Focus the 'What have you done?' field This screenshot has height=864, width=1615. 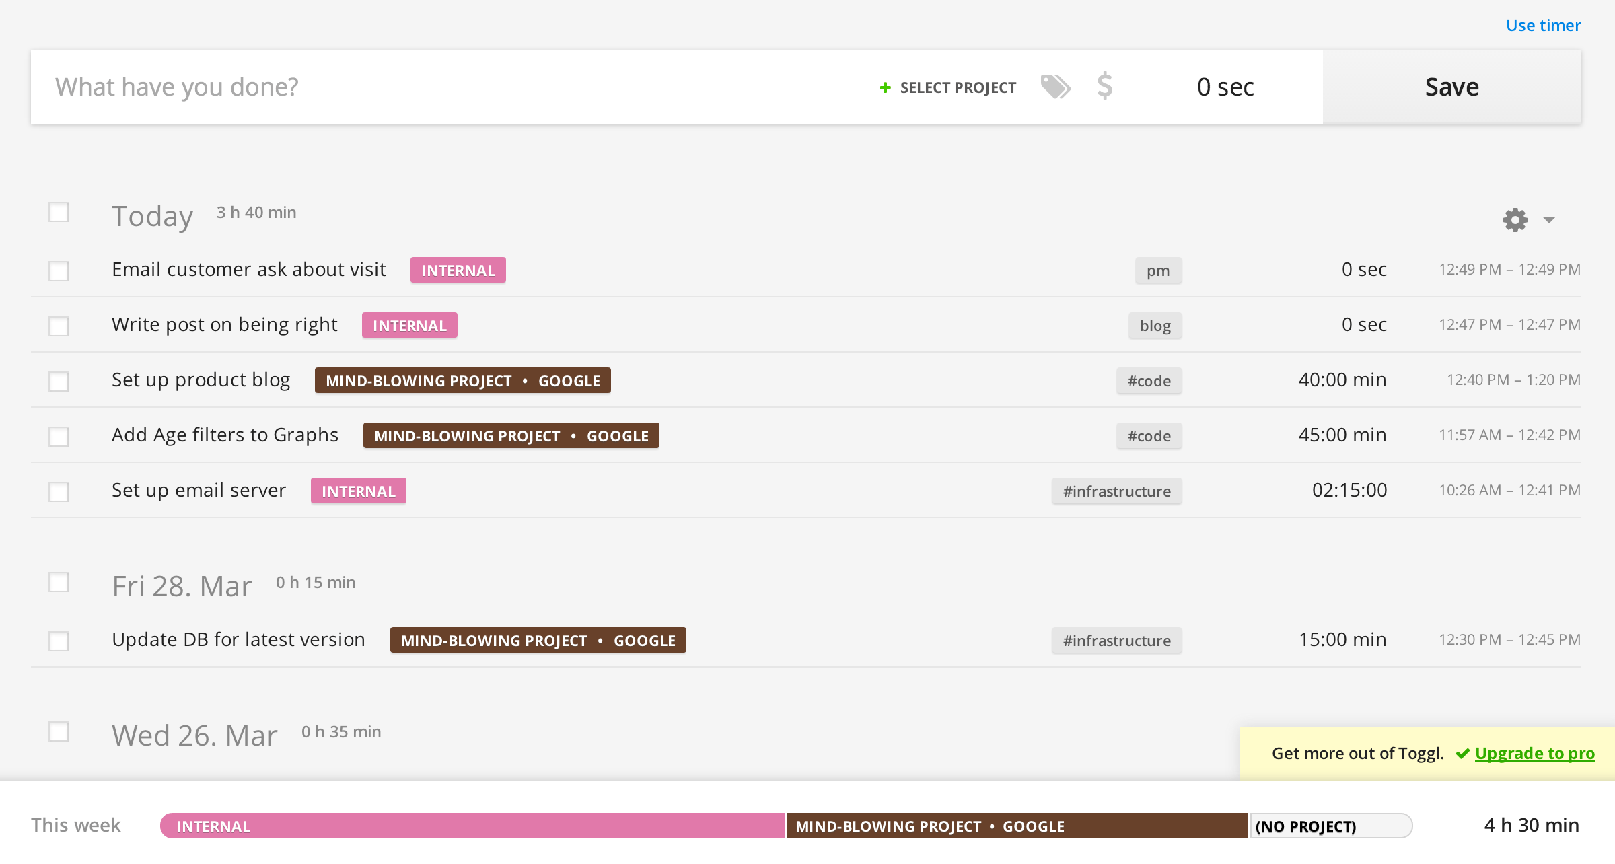click(451, 87)
